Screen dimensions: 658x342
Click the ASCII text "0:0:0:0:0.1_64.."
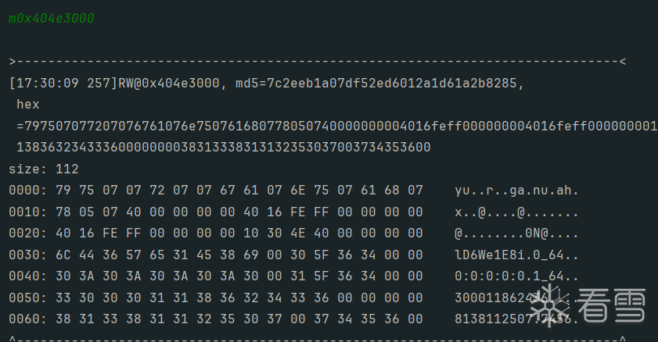[516, 276]
